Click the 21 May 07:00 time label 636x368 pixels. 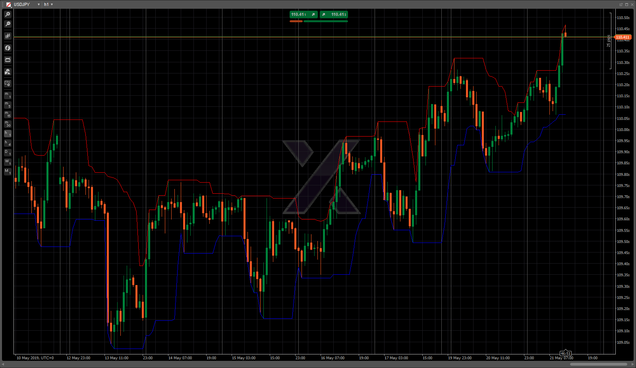pyautogui.click(x=561, y=358)
